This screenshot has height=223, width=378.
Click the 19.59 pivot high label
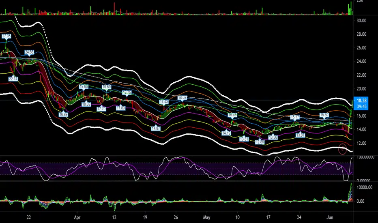click(x=107, y=87)
